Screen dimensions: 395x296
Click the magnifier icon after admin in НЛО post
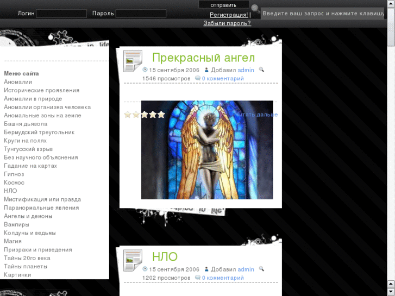click(261, 269)
